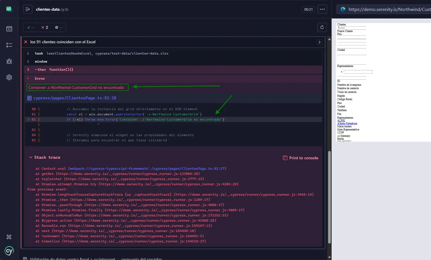
Task: Rerun all tests with the reload button
Action: [x=322, y=27]
